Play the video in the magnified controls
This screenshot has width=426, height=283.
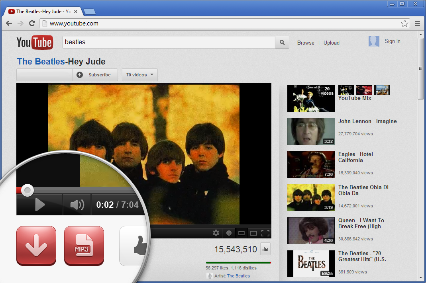point(40,205)
